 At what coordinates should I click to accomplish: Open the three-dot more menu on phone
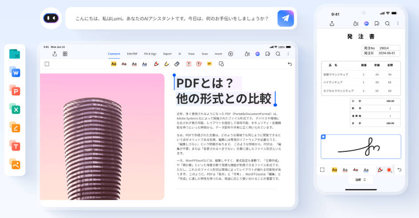(398, 24)
